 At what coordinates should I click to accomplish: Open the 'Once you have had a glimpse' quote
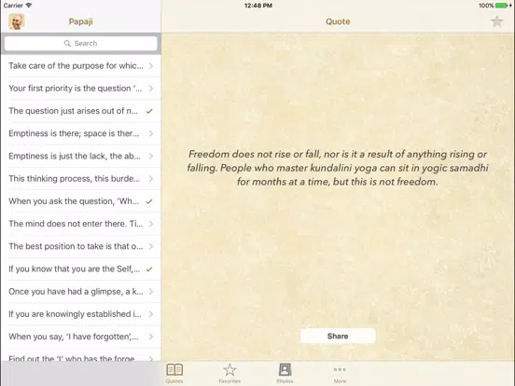(81, 292)
